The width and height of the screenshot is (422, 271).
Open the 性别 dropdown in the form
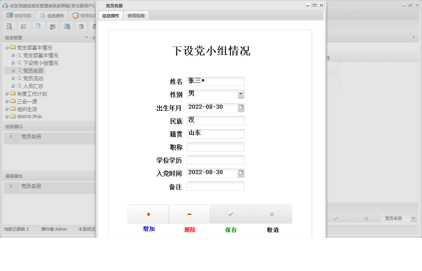click(x=241, y=94)
